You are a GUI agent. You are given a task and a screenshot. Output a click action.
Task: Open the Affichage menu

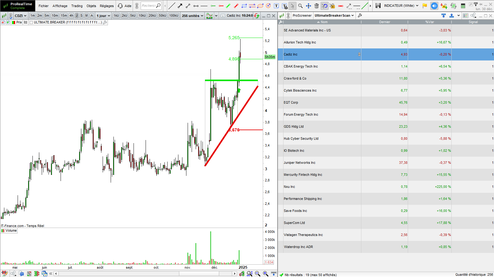pyautogui.click(x=60, y=6)
